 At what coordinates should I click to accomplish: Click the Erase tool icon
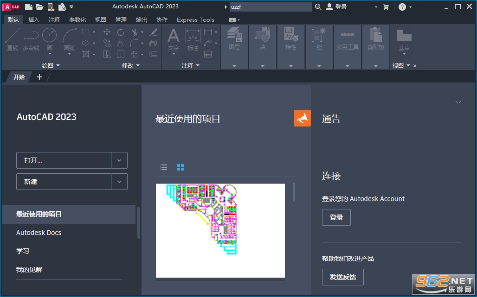pos(153,32)
